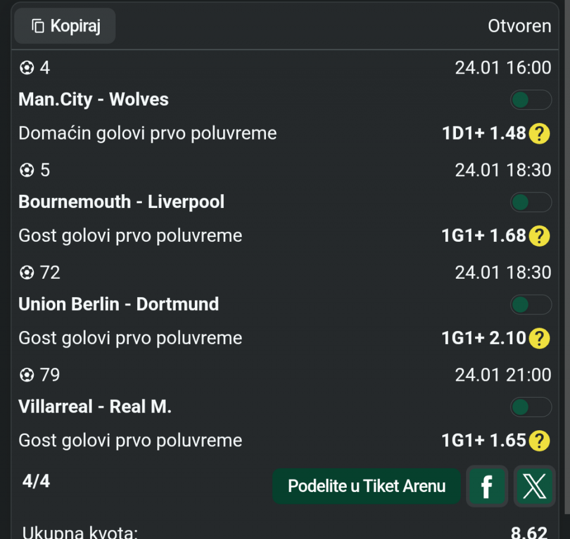Viewport: 570px width, 539px height.
Task: Click the Otvoren ticket status label
Action: click(x=520, y=26)
